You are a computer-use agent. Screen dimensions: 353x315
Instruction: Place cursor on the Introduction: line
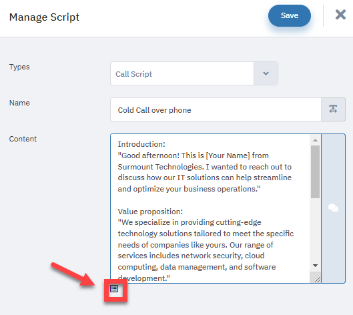tap(141, 144)
